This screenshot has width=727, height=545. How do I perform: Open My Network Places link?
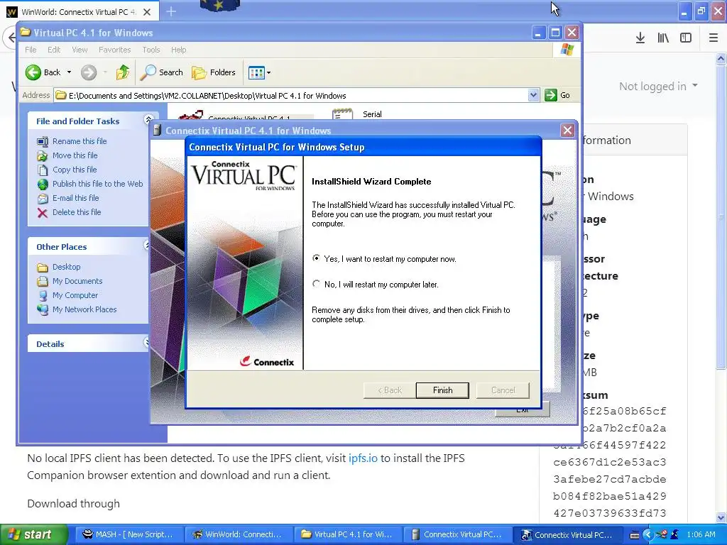click(84, 309)
